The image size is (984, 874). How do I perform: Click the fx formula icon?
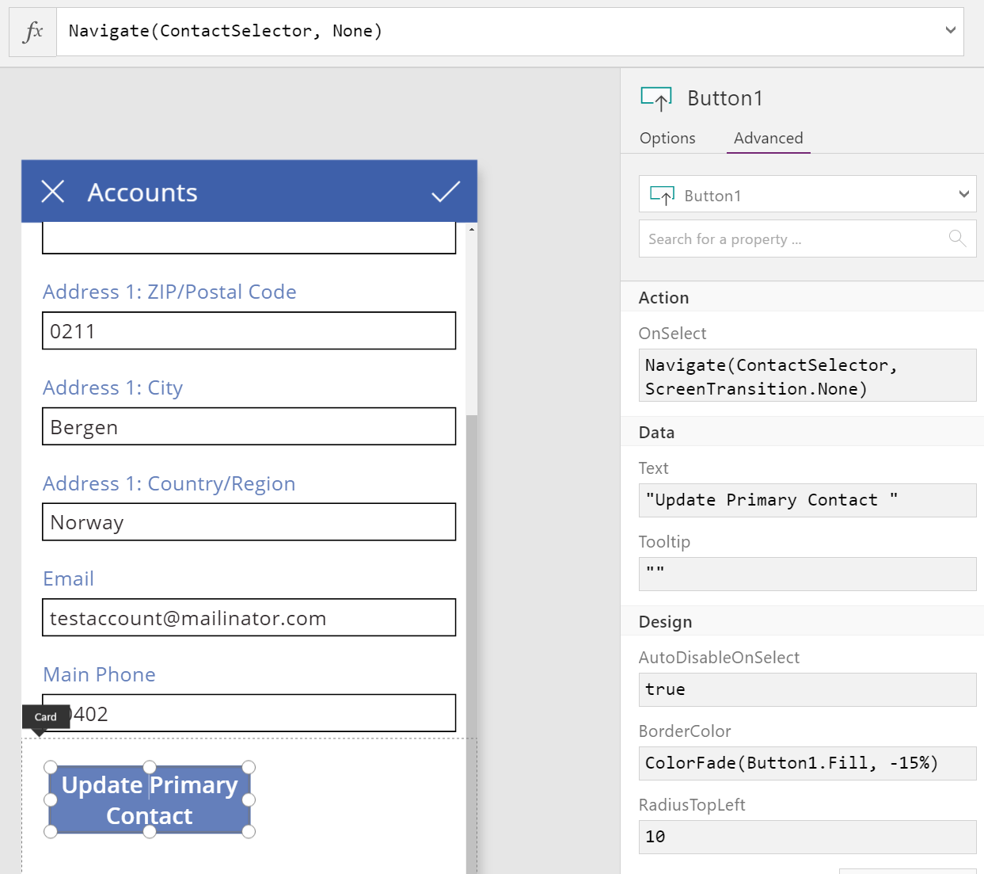(33, 32)
